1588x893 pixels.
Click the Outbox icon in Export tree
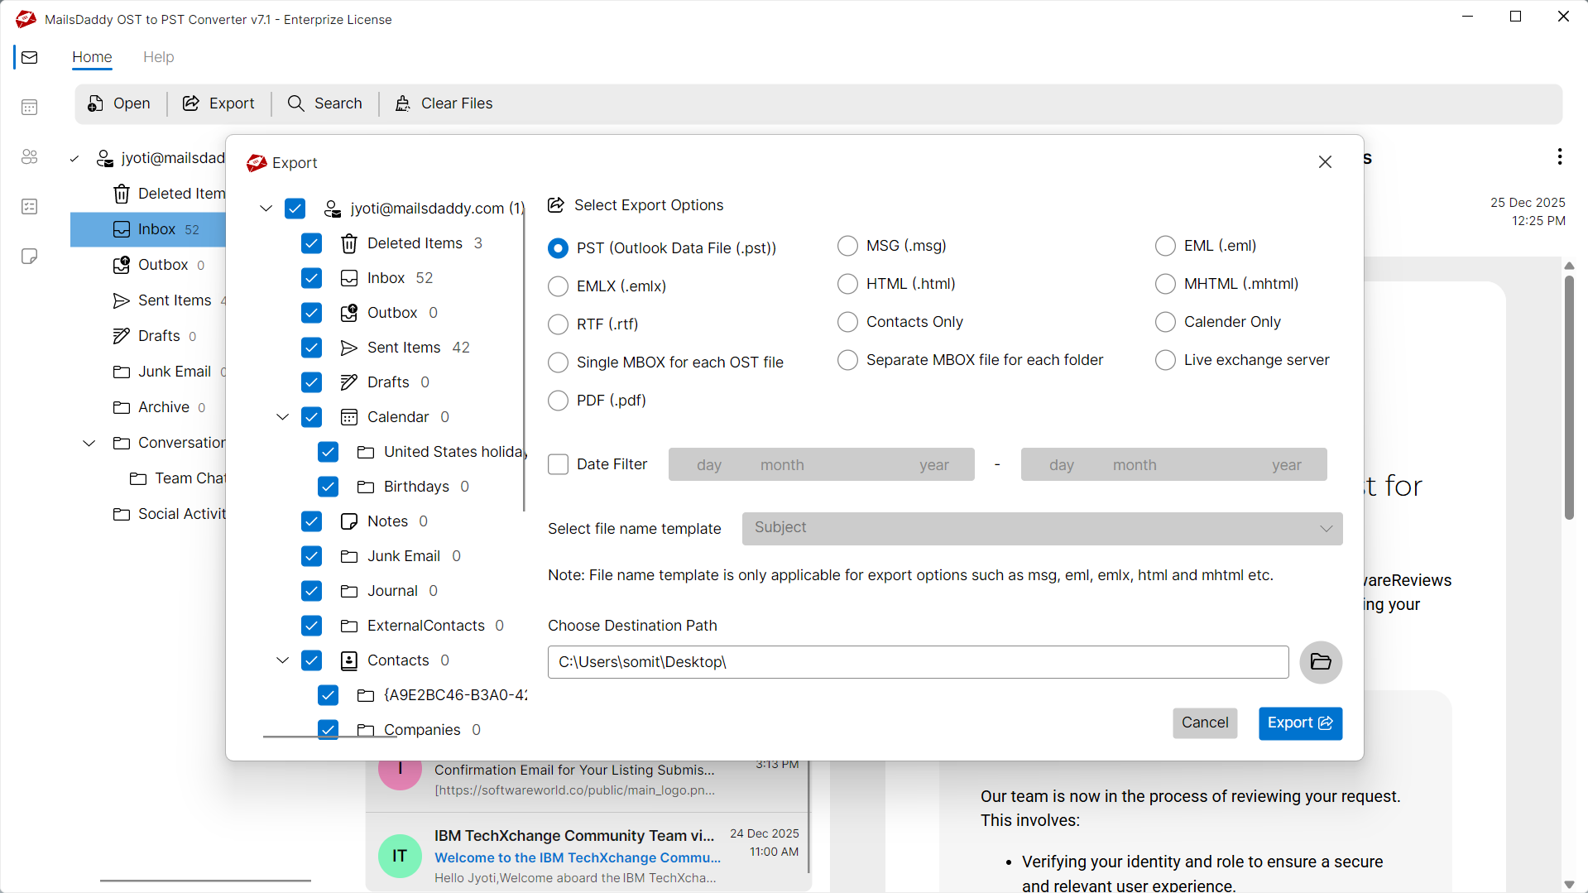coord(349,313)
